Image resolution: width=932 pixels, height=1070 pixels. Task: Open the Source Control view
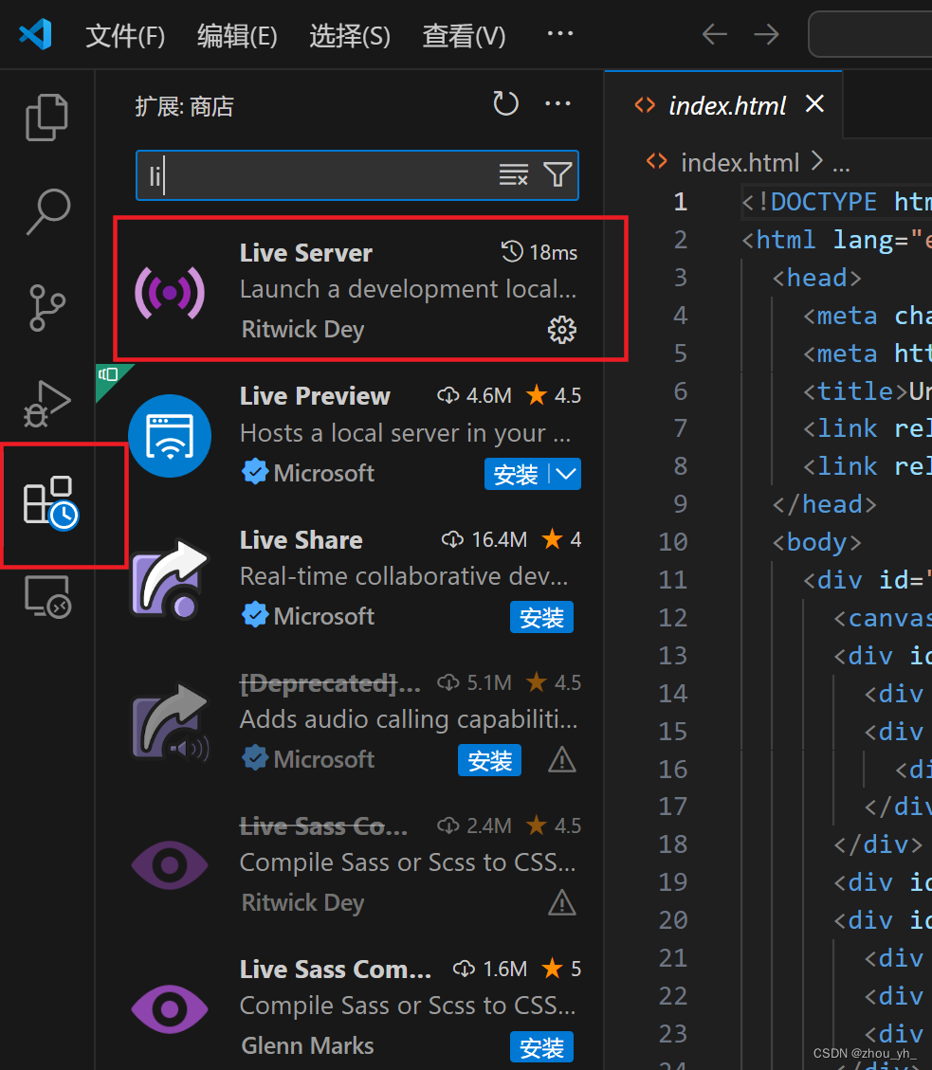tap(47, 308)
